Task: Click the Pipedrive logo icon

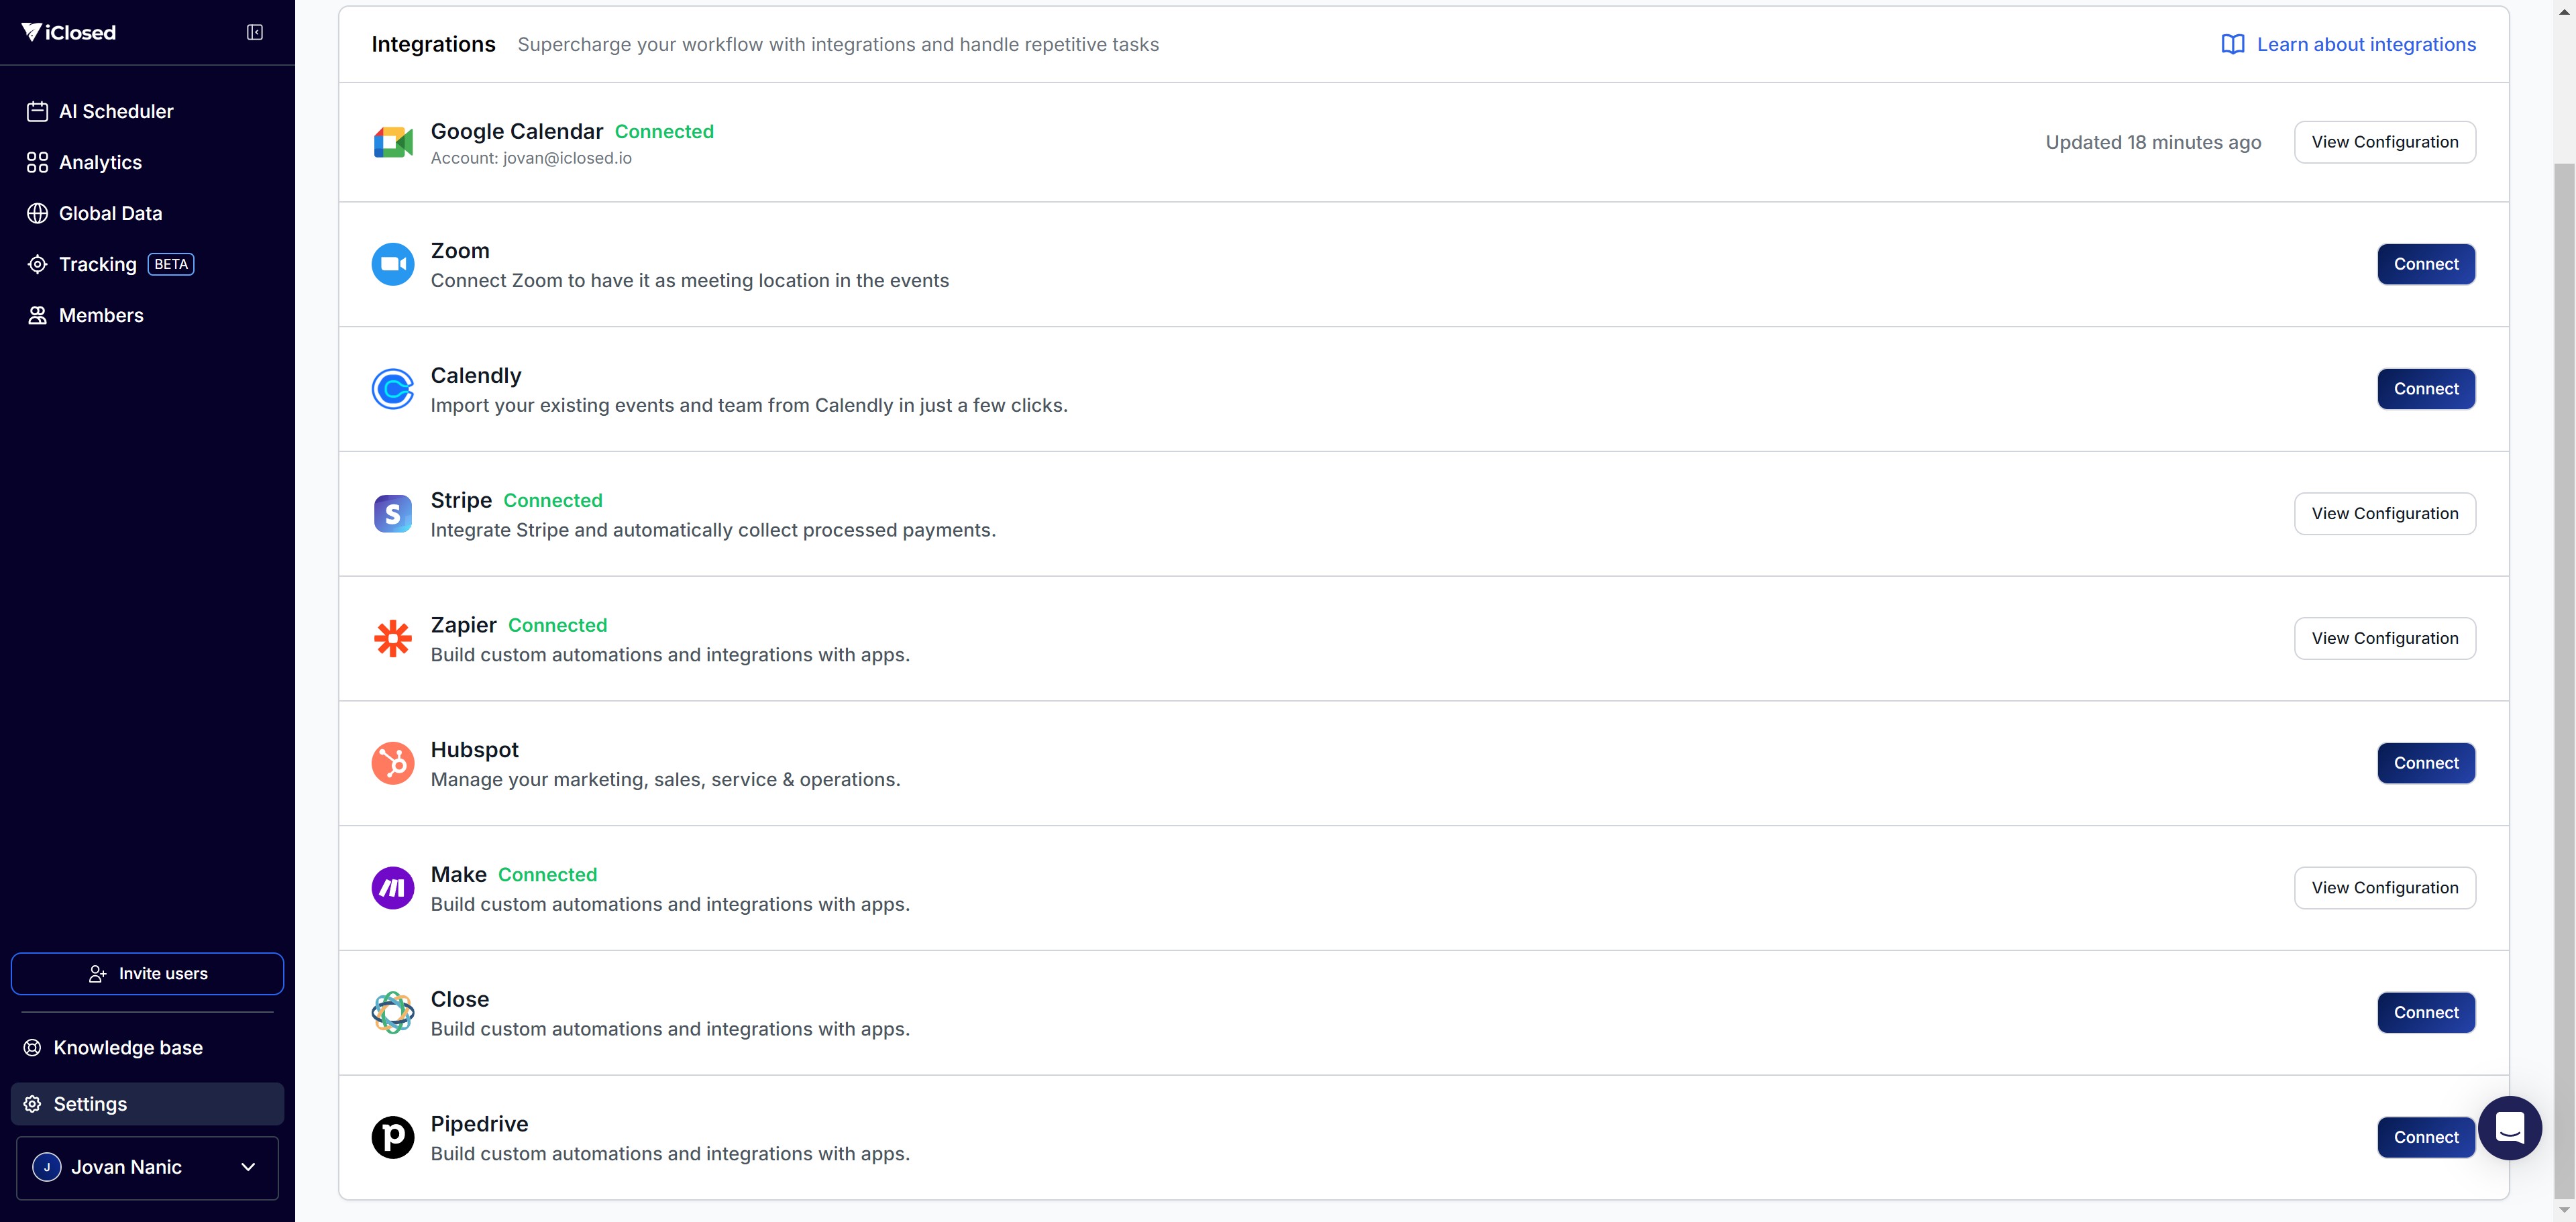Action: (x=393, y=1137)
